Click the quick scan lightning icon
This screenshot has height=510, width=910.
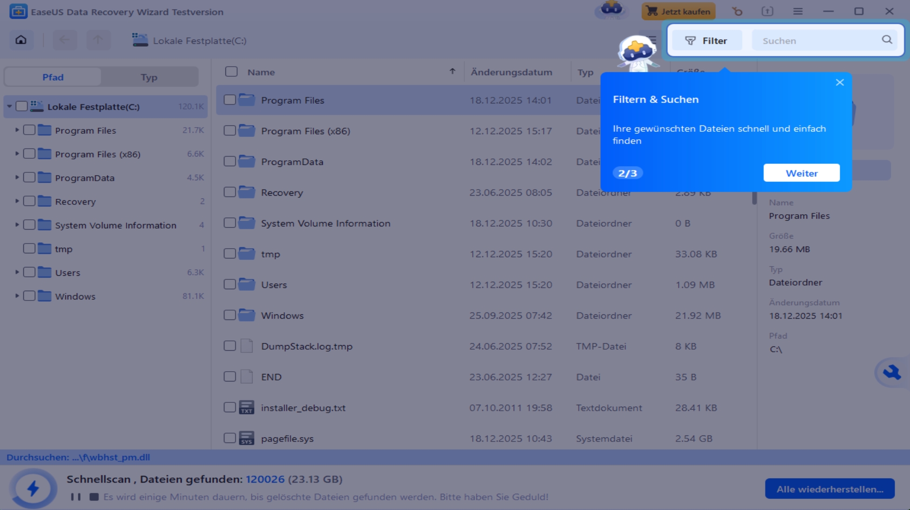pyautogui.click(x=33, y=488)
